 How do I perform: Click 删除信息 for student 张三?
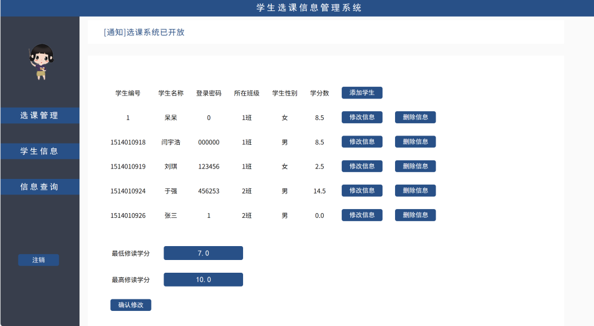click(x=415, y=215)
